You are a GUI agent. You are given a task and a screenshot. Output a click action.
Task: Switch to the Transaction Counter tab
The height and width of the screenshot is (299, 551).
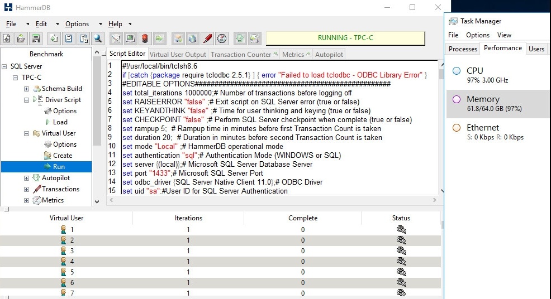point(244,55)
